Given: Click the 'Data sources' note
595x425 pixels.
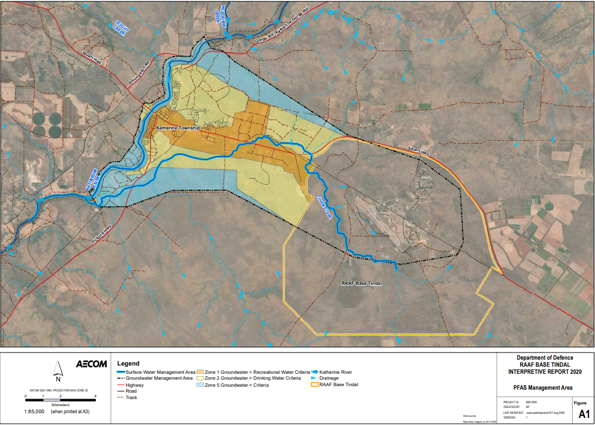Looking at the screenshot, I should [x=470, y=416].
